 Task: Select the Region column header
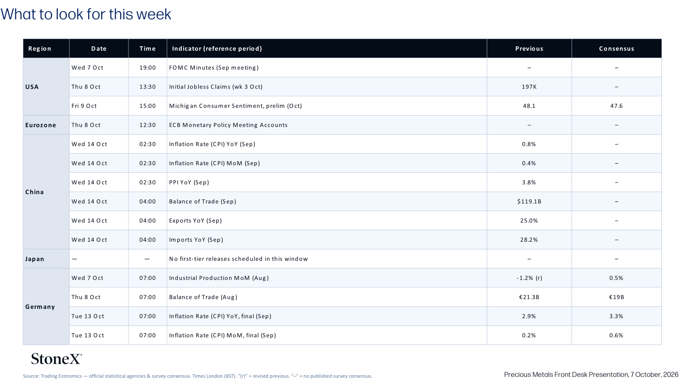tap(46, 49)
